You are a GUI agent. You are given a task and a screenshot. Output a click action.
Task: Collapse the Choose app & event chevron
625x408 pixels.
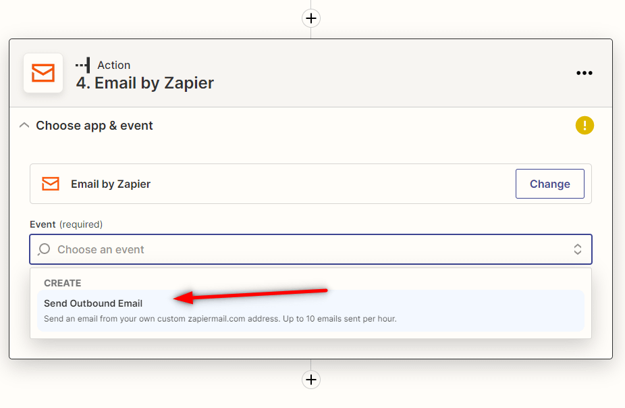point(24,126)
